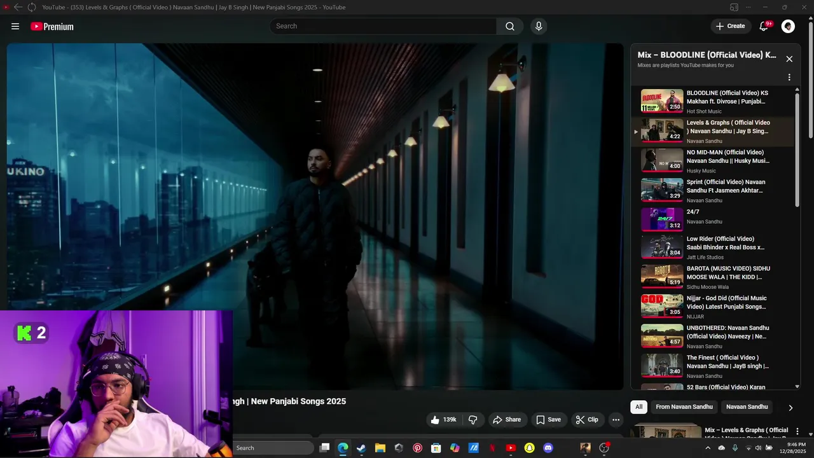Play the 24/7 playlist video
The image size is (814, 458).
coord(714,219)
